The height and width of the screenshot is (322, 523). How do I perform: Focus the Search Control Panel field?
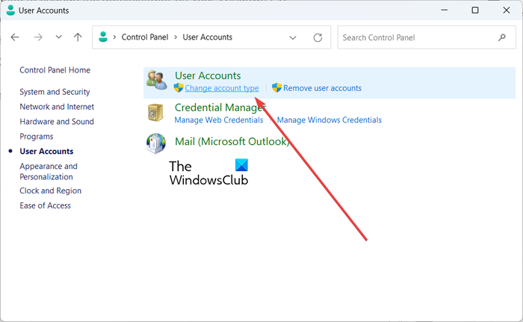click(x=415, y=37)
